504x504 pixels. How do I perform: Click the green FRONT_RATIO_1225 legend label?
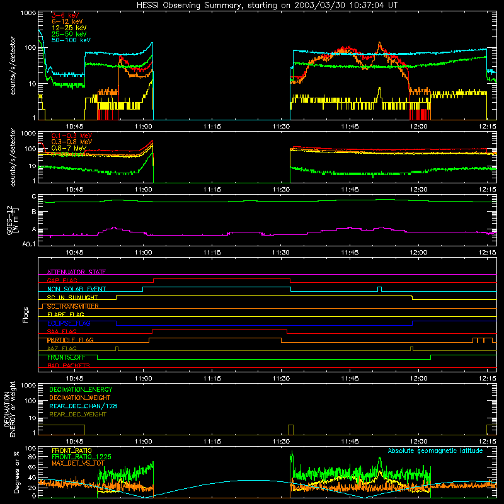pos(81,457)
